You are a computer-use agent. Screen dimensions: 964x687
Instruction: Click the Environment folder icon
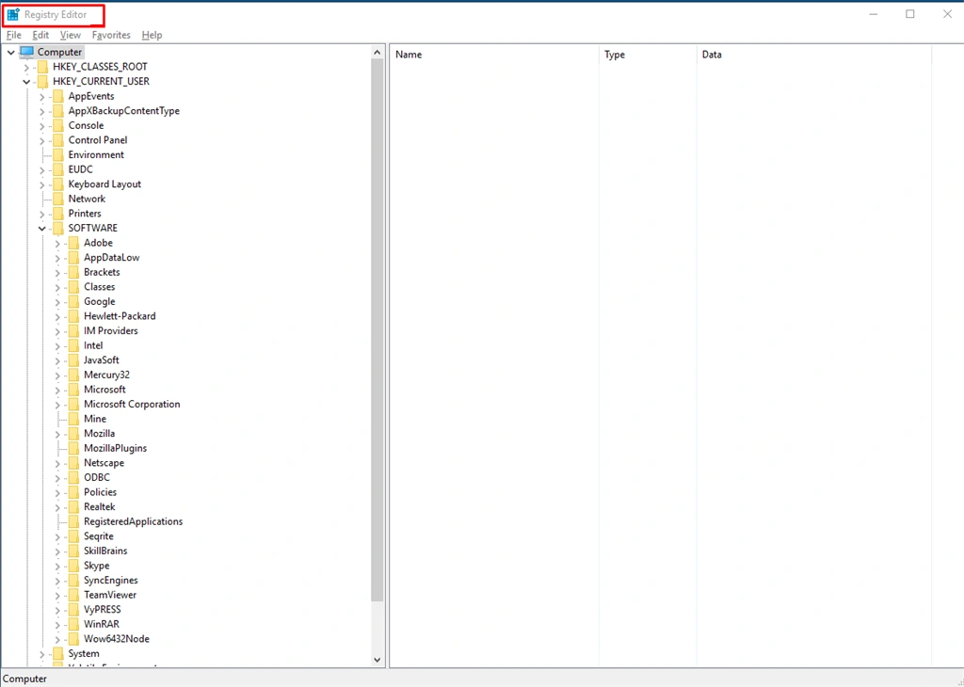point(57,154)
